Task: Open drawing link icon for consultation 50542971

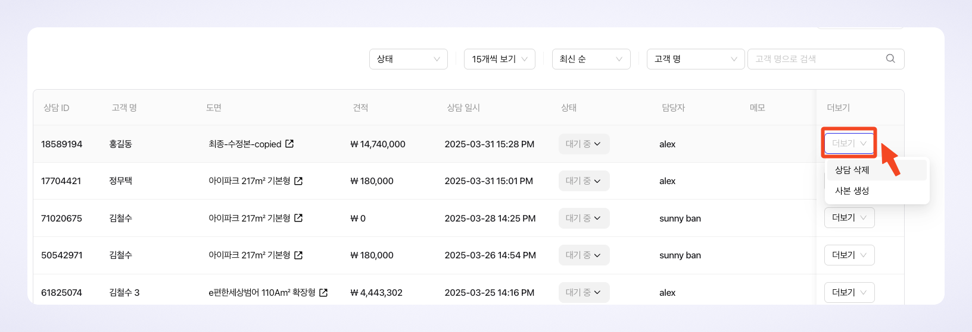Action: click(298, 255)
